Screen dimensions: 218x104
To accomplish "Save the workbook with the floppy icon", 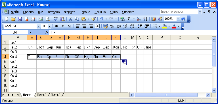I will tap(20, 19).
